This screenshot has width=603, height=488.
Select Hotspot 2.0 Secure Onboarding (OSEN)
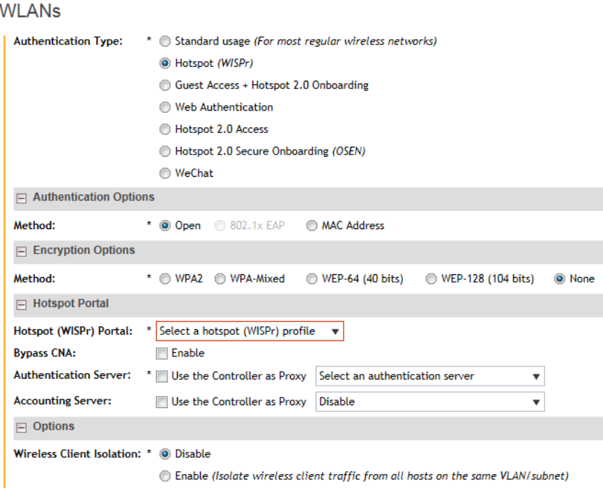(x=165, y=151)
